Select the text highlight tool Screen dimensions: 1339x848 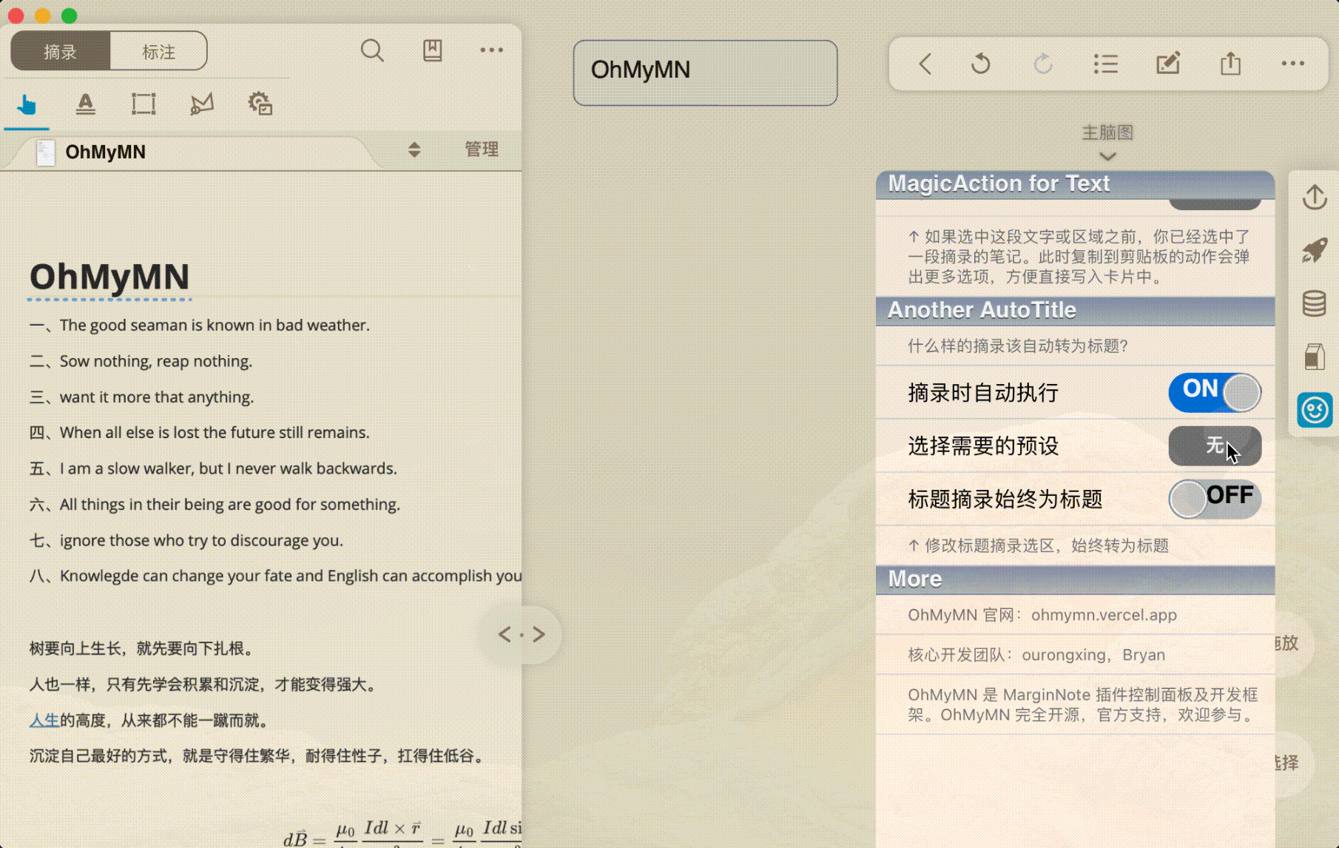[86, 104]
